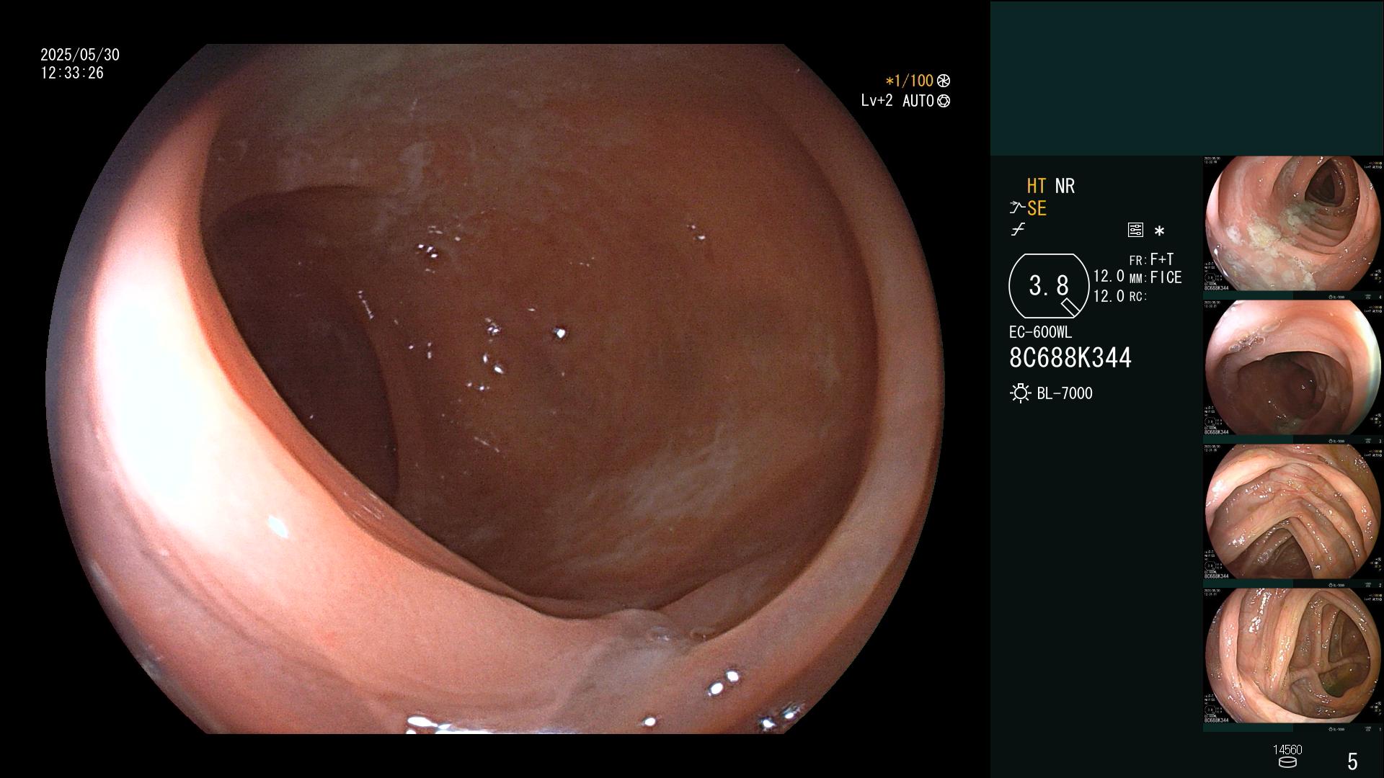The width and height of the screenshot is (1384, 778).
Task: Click the 'Lv+2' brightness level text
Action: point(877,101)
